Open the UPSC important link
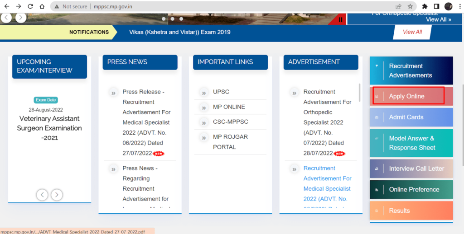Viewport: 464px width, 234px height. tap(221, 92)
